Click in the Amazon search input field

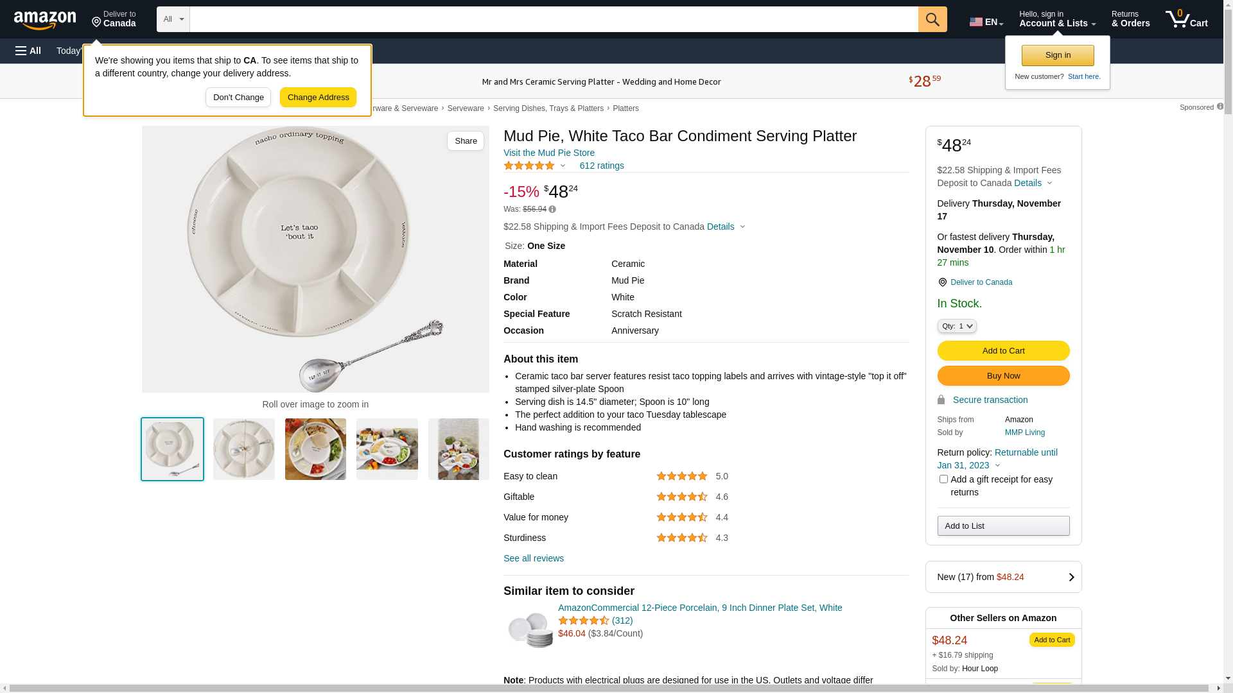pyautogui.click(x=552, y=19)
